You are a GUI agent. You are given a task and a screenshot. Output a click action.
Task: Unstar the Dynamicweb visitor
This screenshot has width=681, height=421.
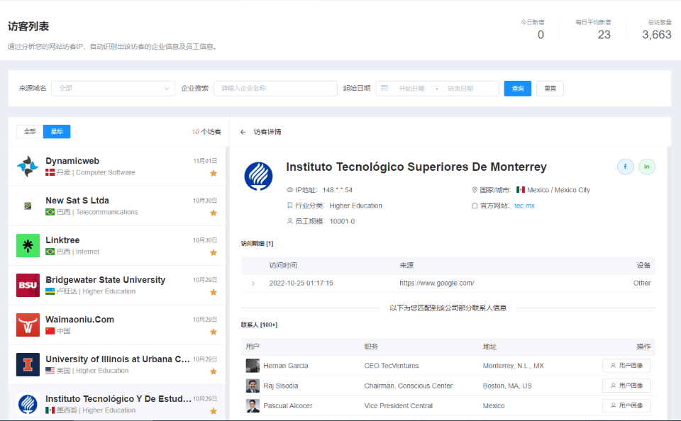coord(213,173)
